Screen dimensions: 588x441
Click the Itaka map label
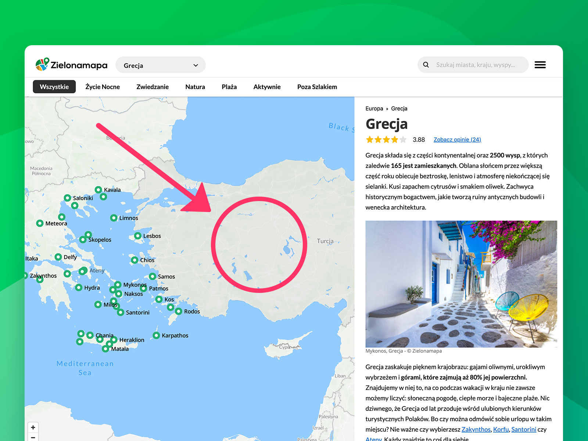coord(32,258)
